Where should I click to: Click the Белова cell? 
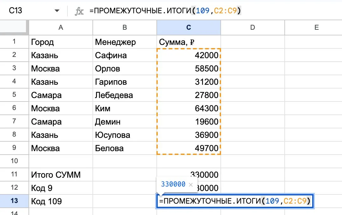coord(125,148)
